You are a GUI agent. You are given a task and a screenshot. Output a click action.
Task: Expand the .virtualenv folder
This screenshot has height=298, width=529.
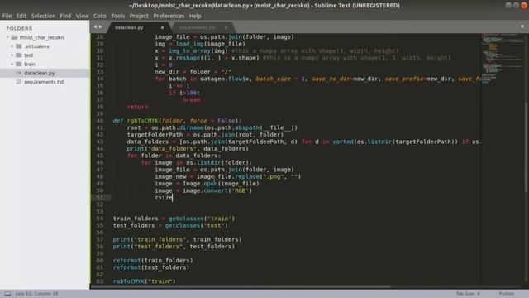coord(12,46)
